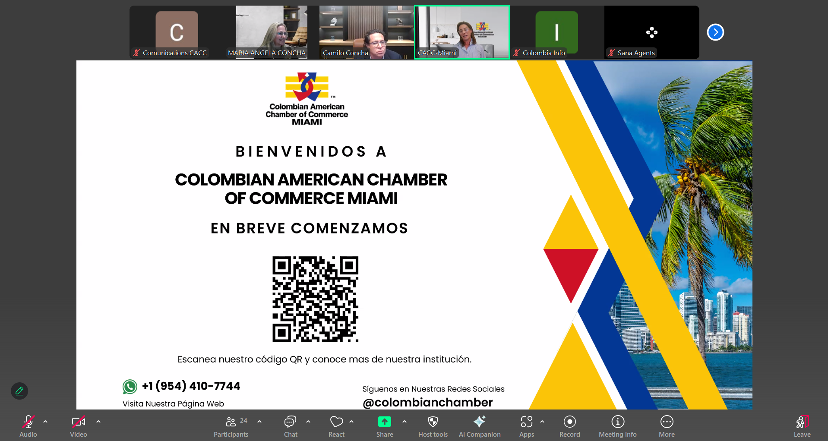828x441 pixels.
Task: Open Meeting info
Action: pos(618,426)
